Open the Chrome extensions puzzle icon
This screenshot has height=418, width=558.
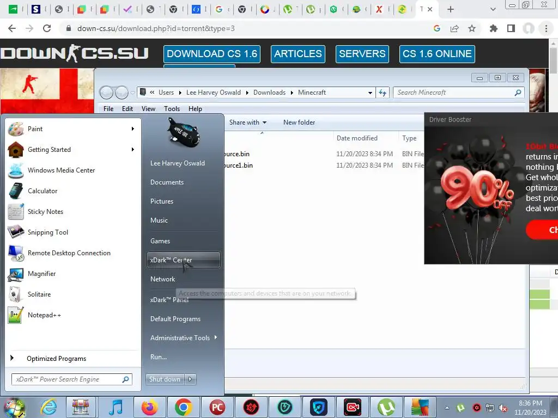tap(494, 28)
